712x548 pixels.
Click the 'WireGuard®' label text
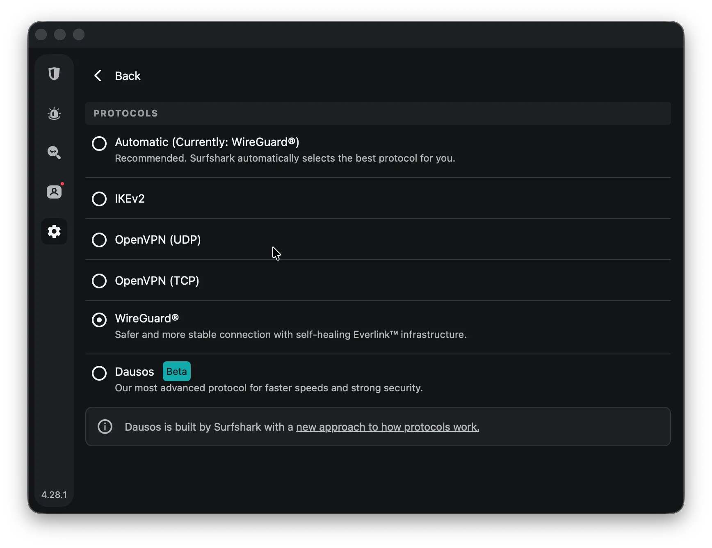click(x=147, y=318)
